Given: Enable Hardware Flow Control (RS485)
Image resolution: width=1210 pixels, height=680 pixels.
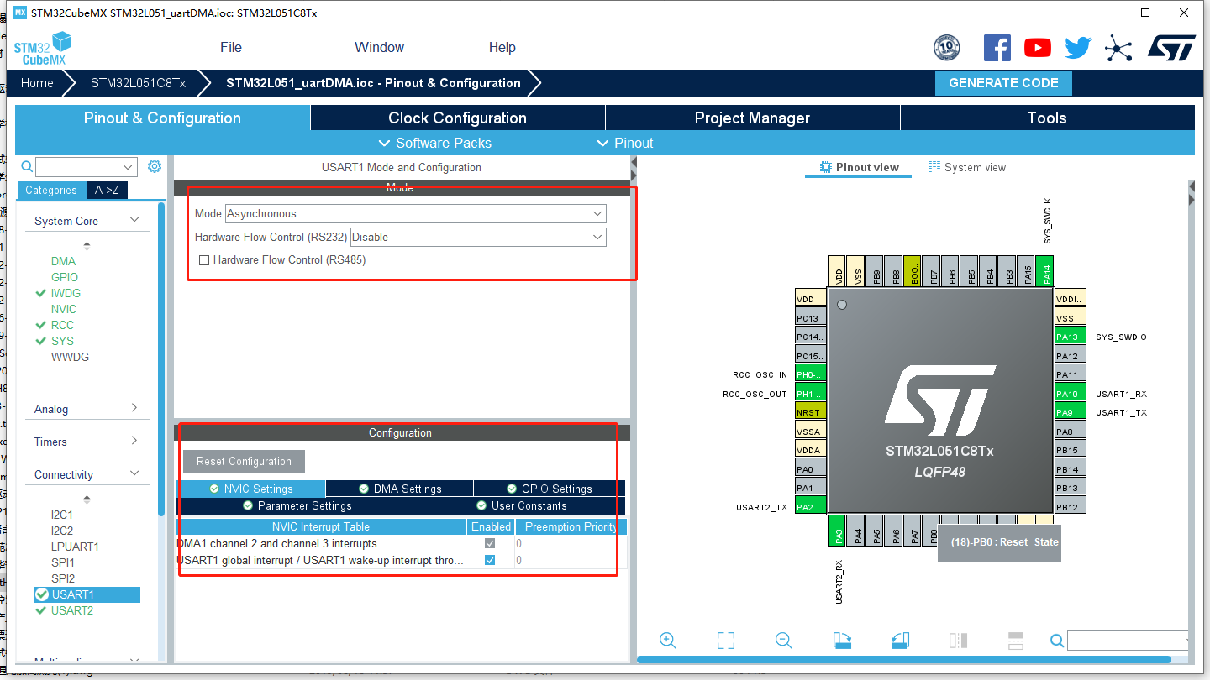Looking at the screenshot, I should click(204, 260).
